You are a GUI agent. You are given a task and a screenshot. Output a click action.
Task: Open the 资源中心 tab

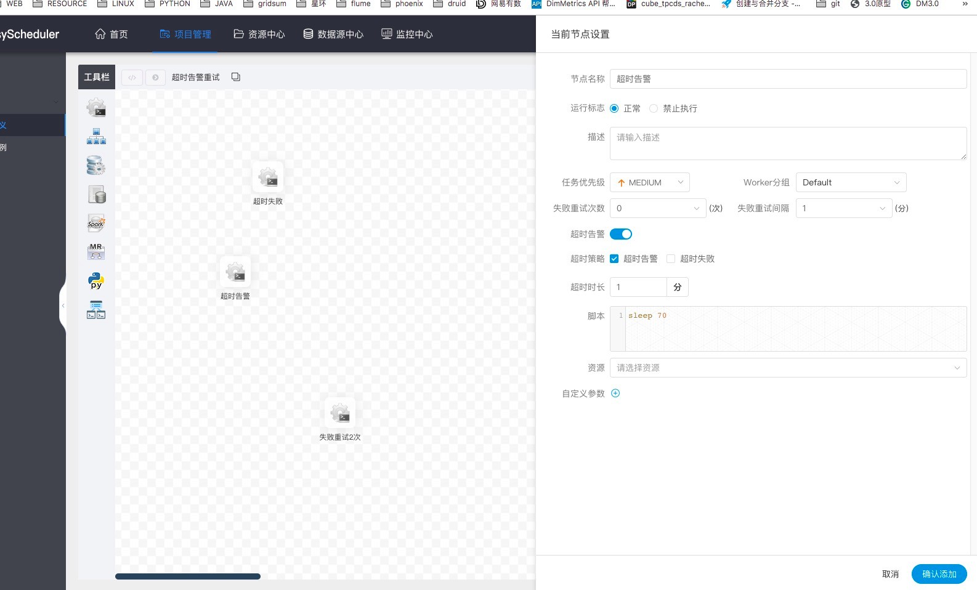click(259, 34)
